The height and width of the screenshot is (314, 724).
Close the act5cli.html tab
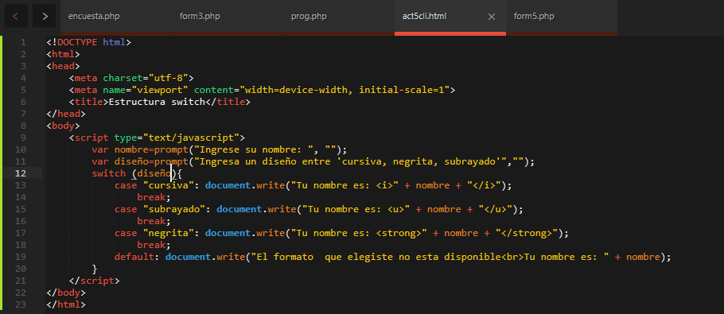point(492,17)
